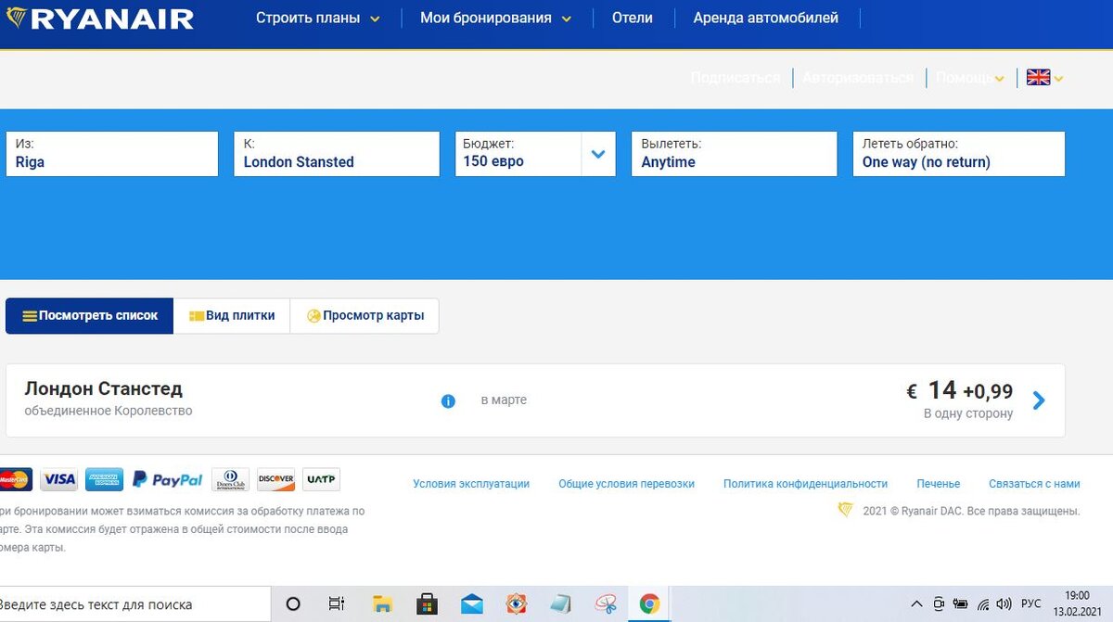Show hidden tray icons chevron

(x=917, y=604)
